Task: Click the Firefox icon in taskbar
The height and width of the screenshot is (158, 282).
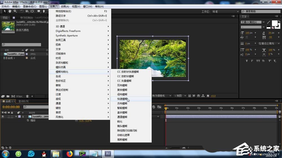Action: pyautogui.click(x=69, y=154)
